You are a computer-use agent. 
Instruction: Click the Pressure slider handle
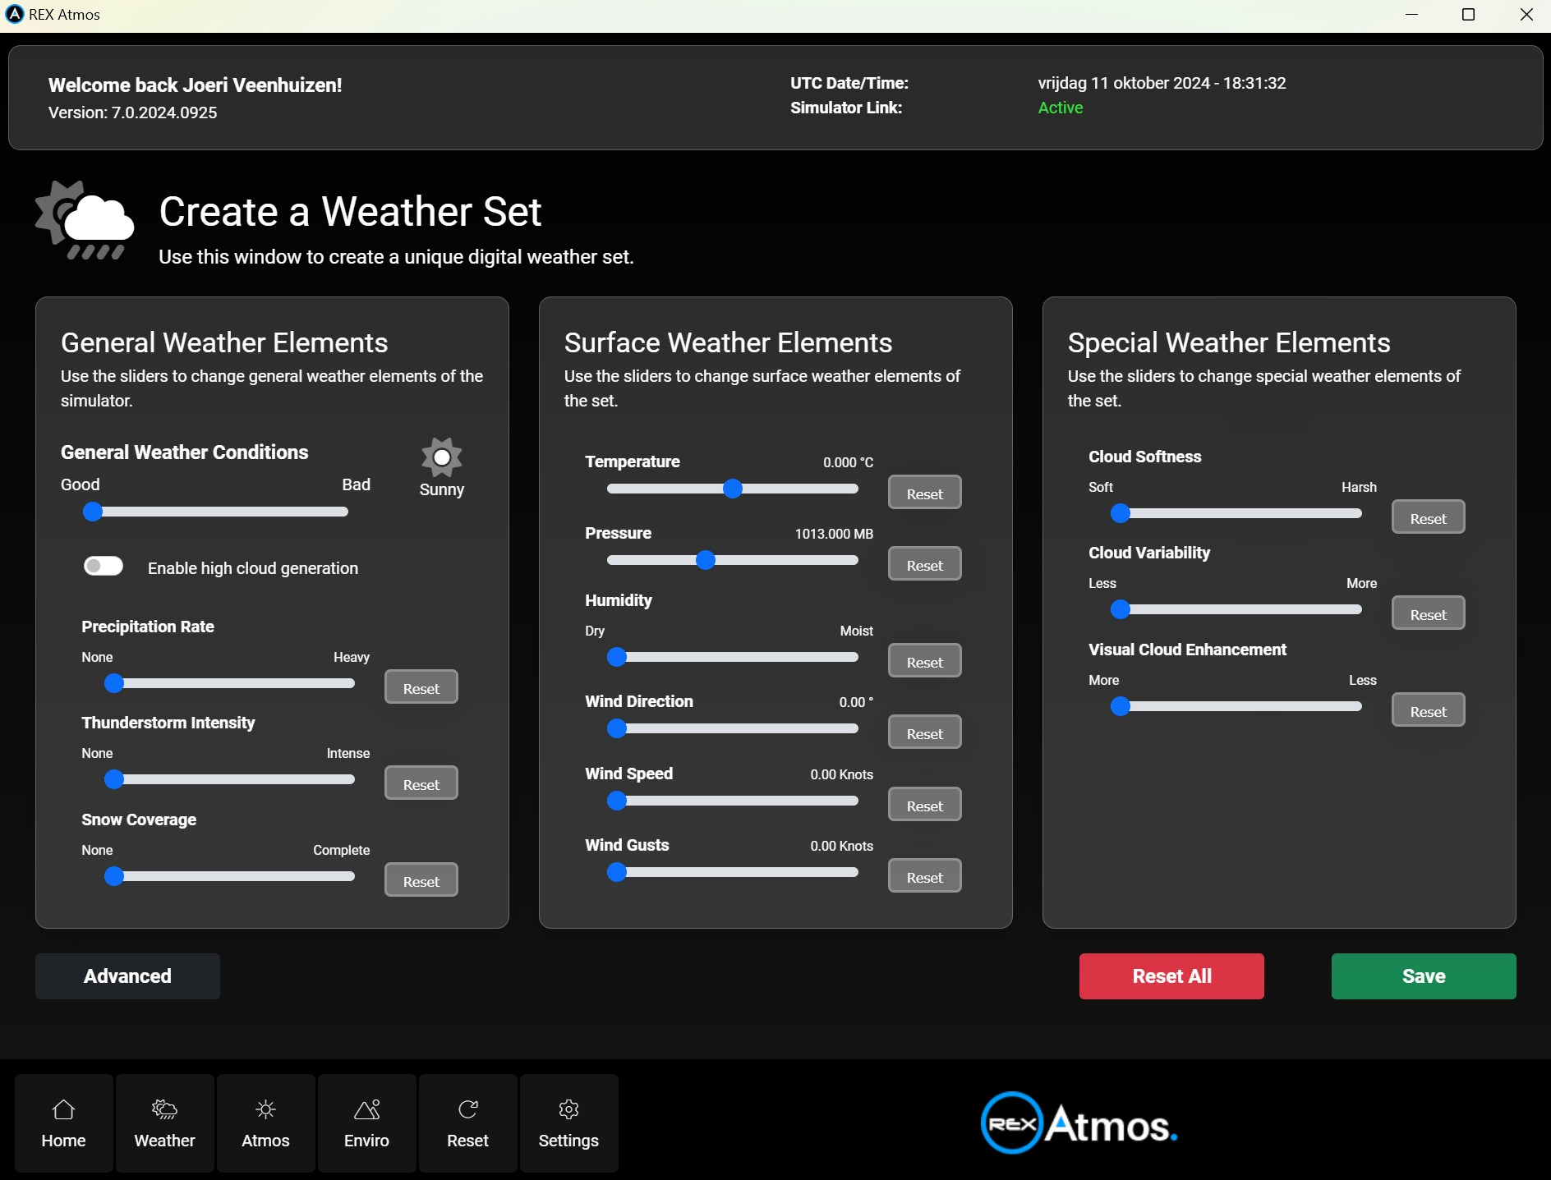point(706,561)
